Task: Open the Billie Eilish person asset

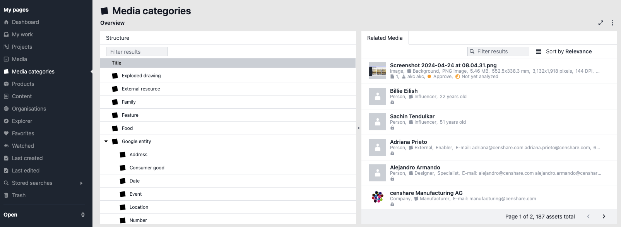Action: click(404, 91)
